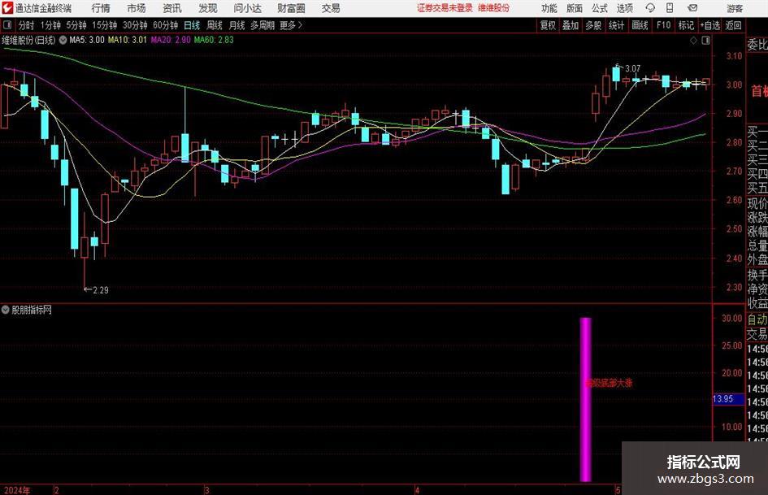Open the 公式 menu
Screen dimensions: 768x495
tap(600, 8)
